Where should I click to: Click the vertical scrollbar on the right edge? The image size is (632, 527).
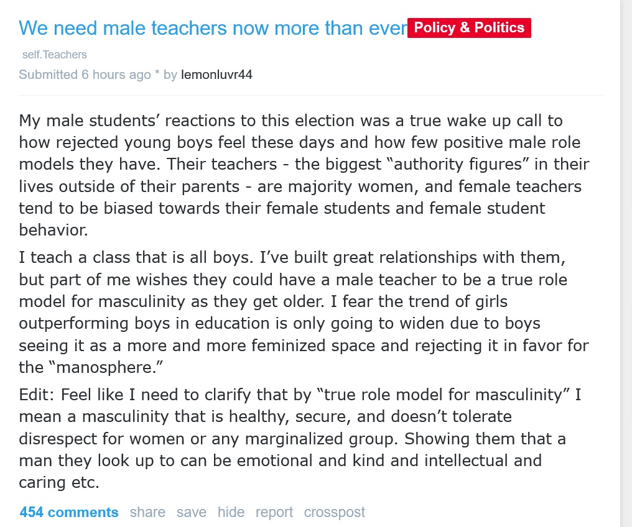[x=626, y=249]
